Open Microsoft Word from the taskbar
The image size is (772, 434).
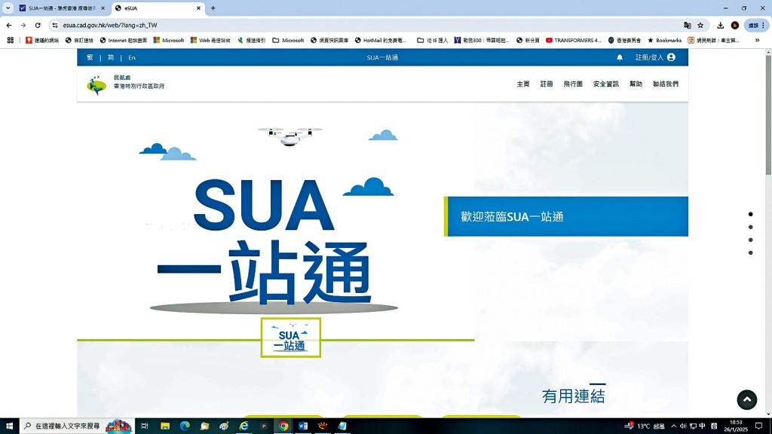click(x=302, y=426)
